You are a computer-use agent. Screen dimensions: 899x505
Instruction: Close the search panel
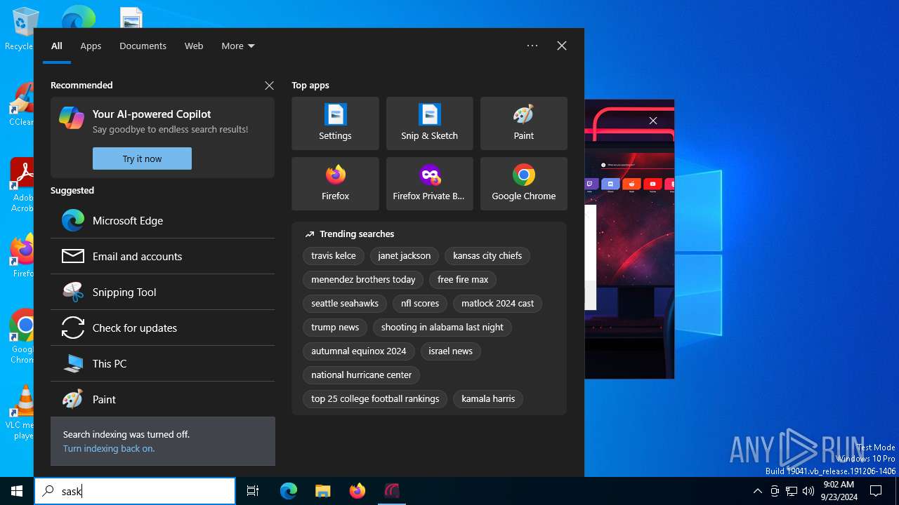click(x=562, y=46)
